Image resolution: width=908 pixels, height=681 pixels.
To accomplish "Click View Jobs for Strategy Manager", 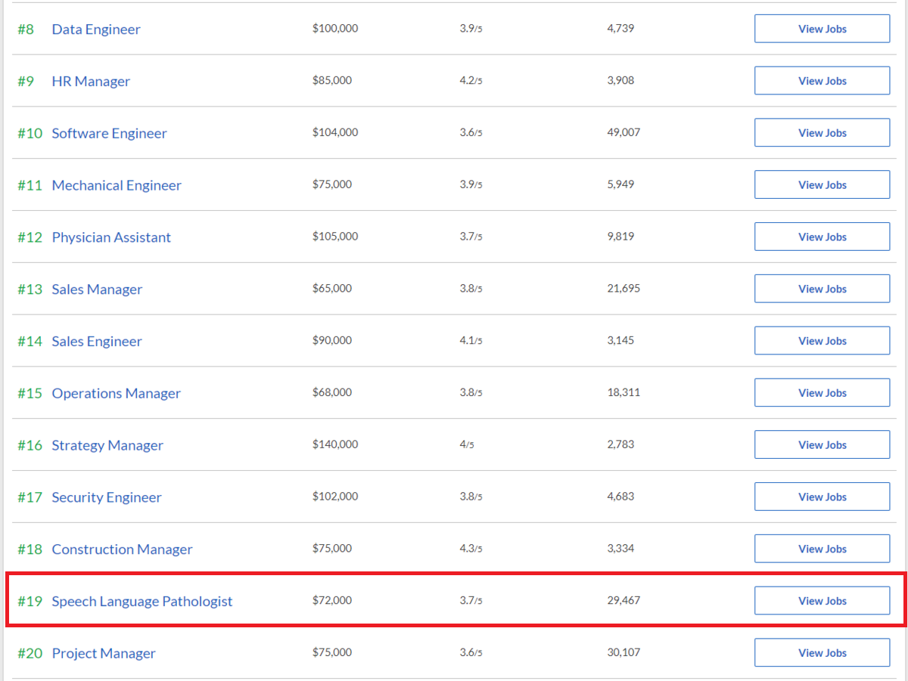I will 822,445.
